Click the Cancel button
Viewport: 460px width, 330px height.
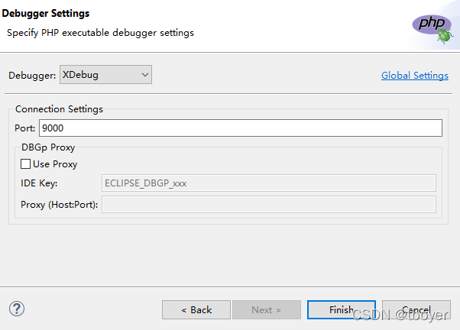pyautogui.click(x=416, y=310)
